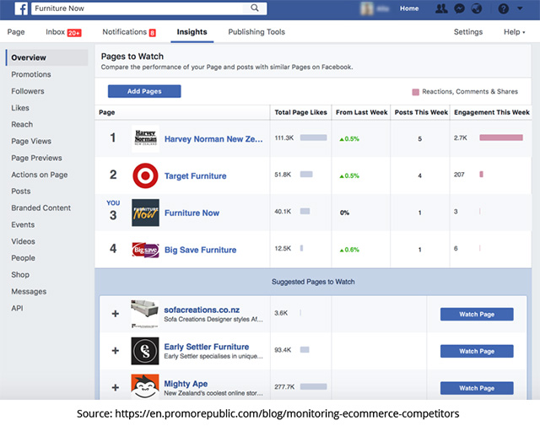
Task: Click Furniture Now page logo
Action: [x=145, y=213]
